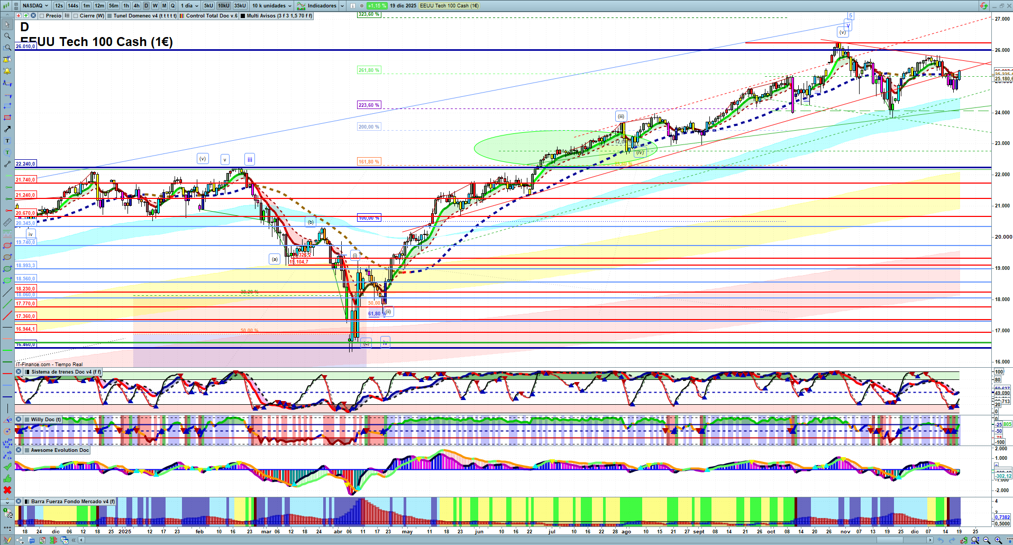1013x545 pixels.
Task: Click the Indicadores button
Action: click(317, 6)
